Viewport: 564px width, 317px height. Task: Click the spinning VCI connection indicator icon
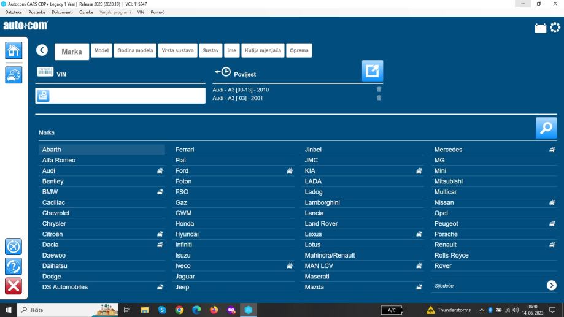coord(555,28)
